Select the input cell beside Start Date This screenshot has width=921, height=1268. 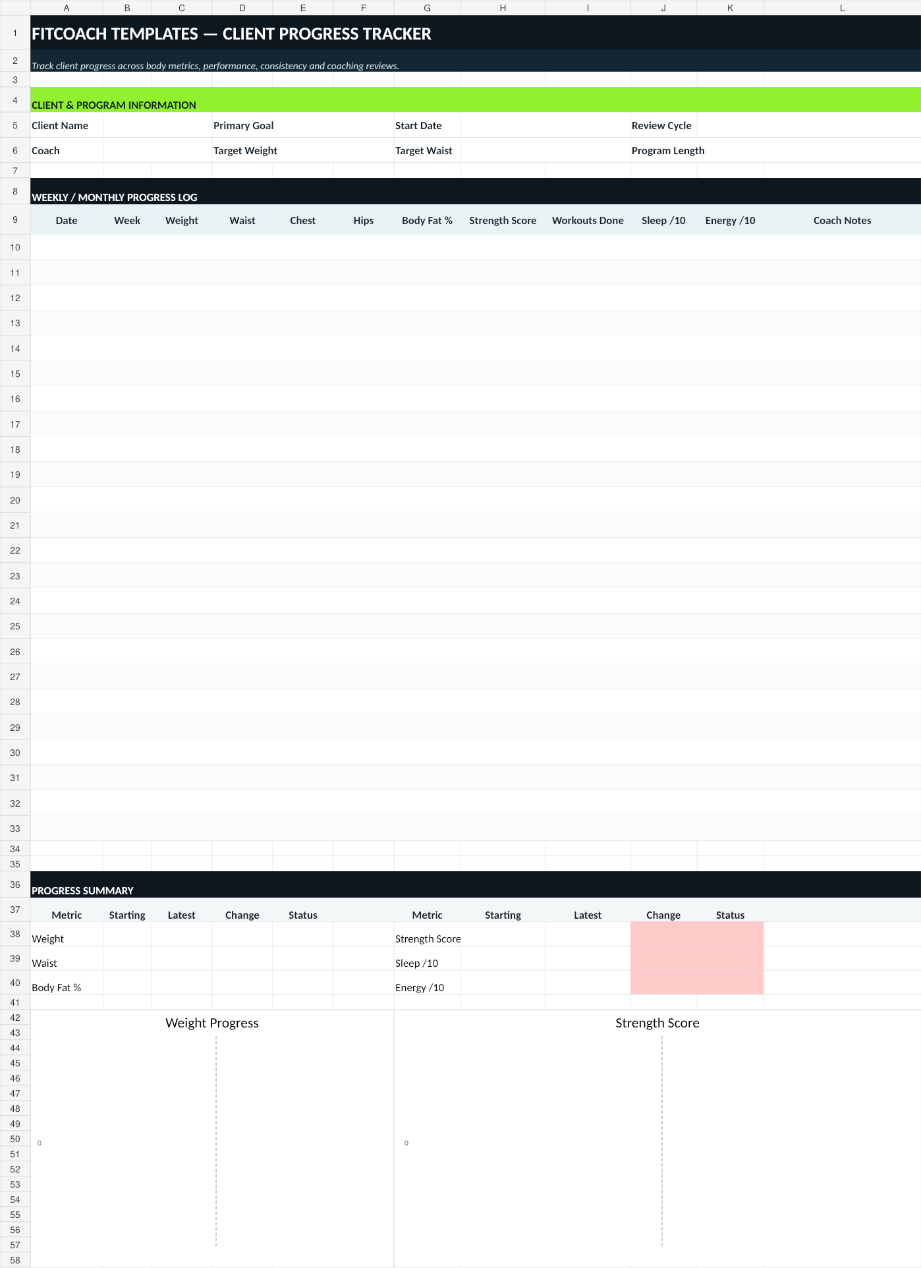coord(545,125)
